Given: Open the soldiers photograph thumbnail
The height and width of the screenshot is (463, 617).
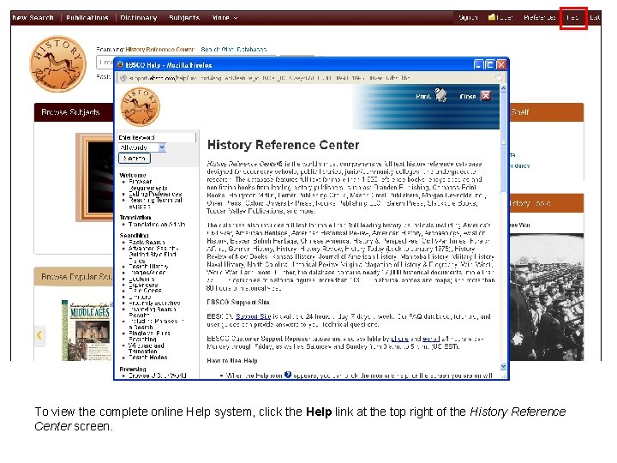Looking at the screenshot, I should [x=546, y=298].
